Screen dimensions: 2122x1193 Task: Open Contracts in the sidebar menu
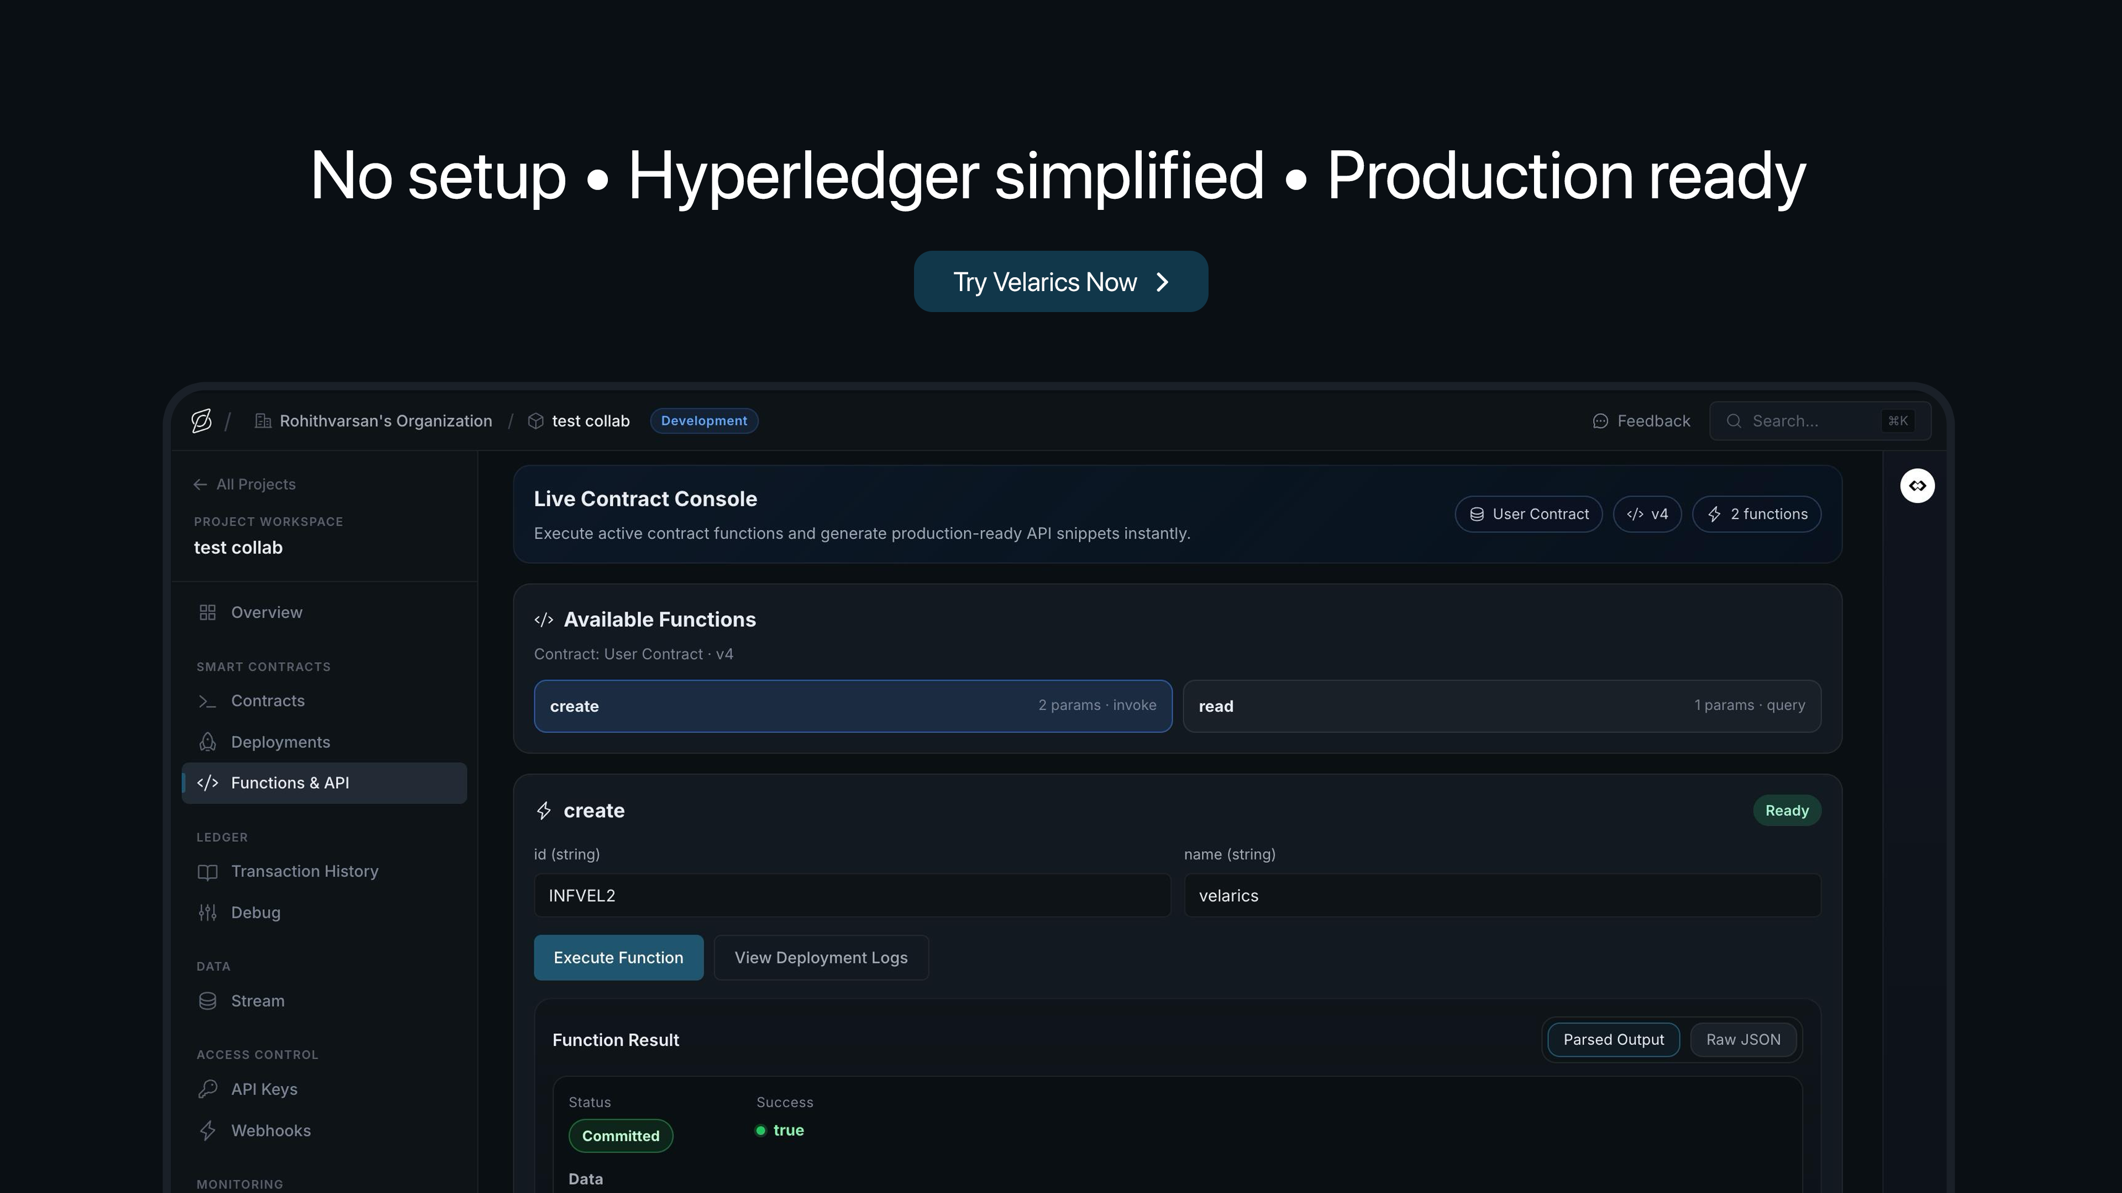point(267,701)
